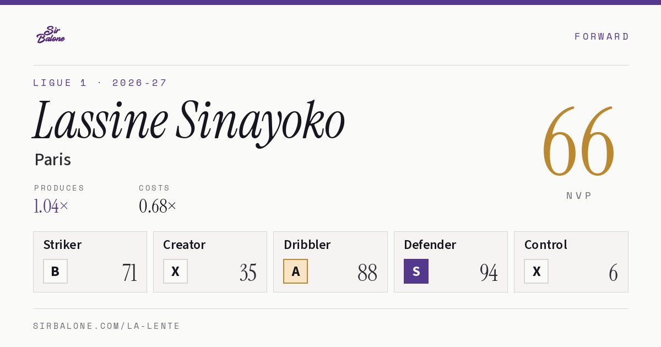The height and width of the screenshot is (347, 661).
Task: Open the sirbalone.com/la-lente link
Action: 107,326
